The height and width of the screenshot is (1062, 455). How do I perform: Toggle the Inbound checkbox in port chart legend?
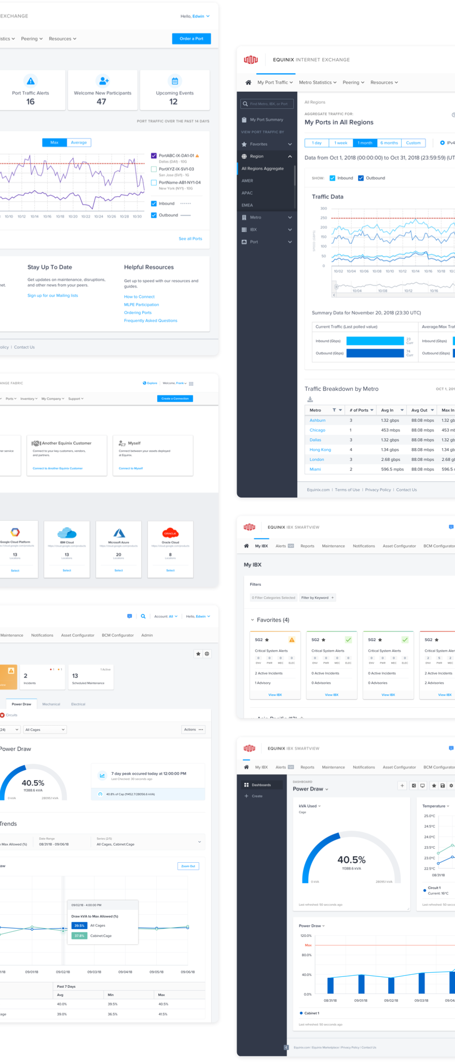(154, 203)
